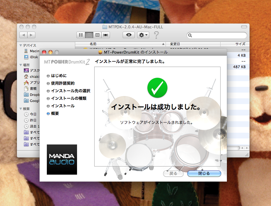271x206 pixels.
Task: Click the 閉じる button in installer
Action: click(204, 173)
